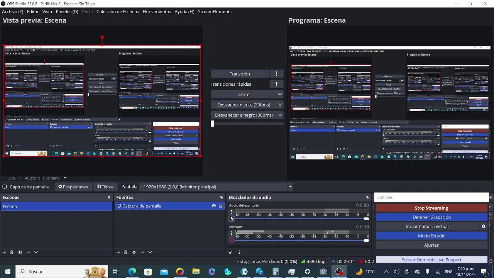Add a quick transition with the plus button
This screenshot has height=278, width=494.
pos(276,84)
